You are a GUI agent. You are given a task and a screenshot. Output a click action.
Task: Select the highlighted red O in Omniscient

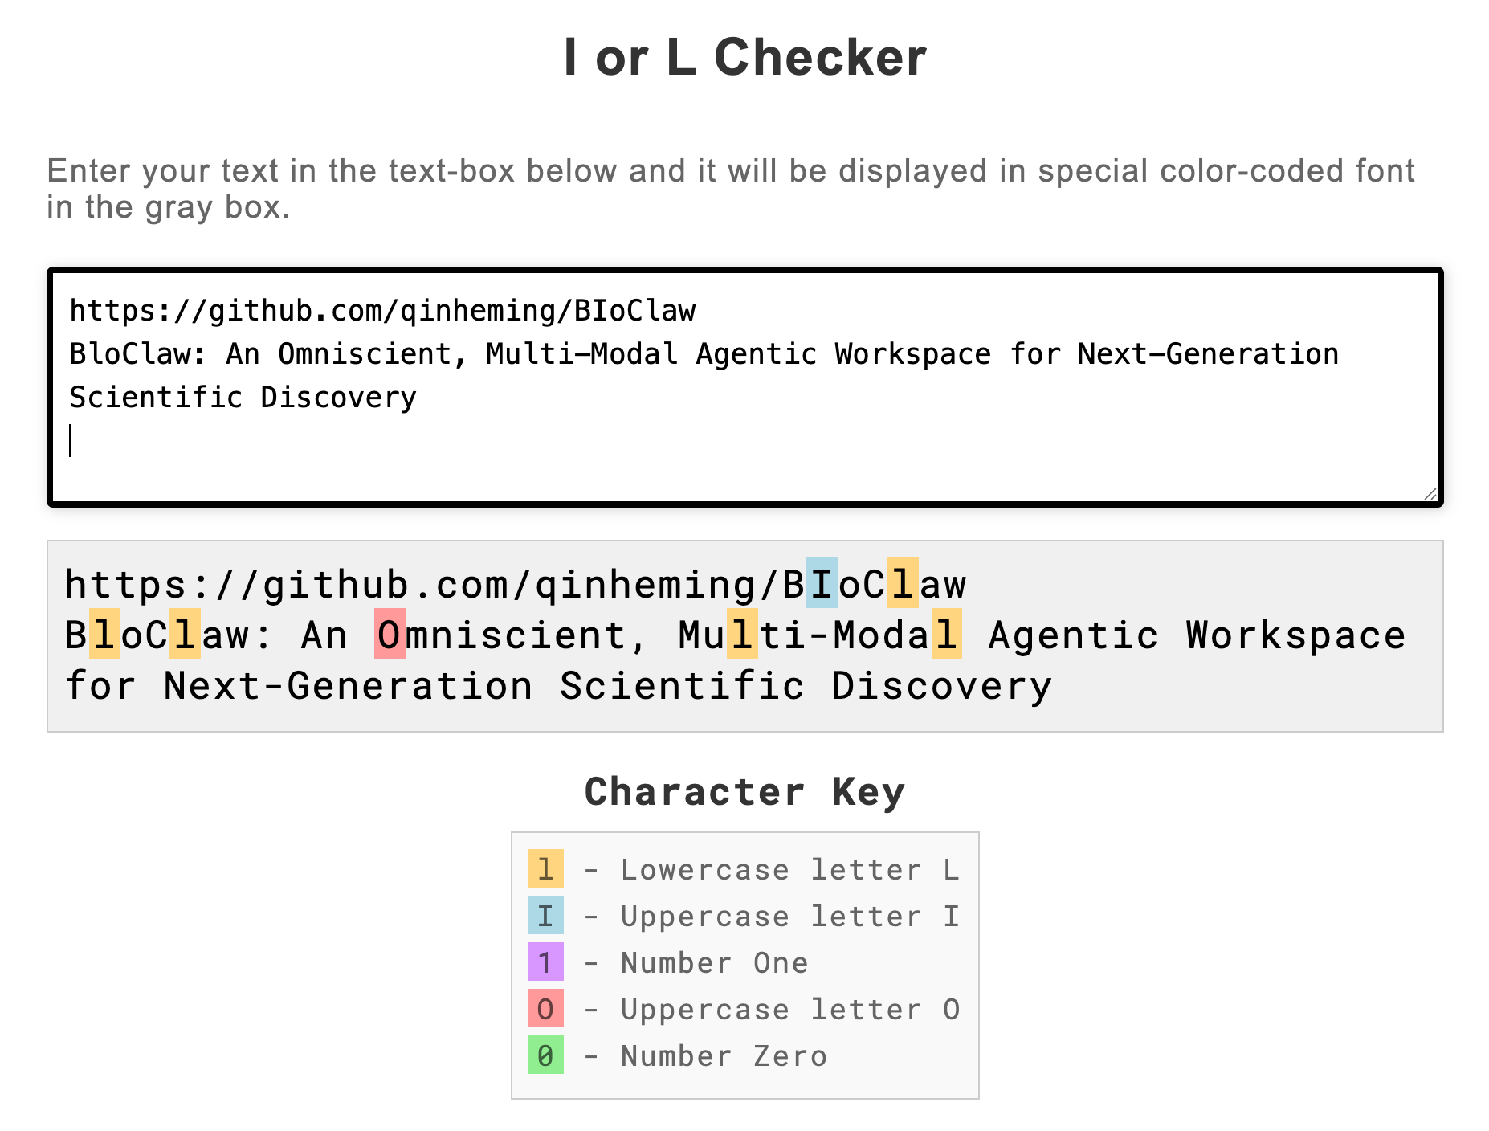point(391,635)
